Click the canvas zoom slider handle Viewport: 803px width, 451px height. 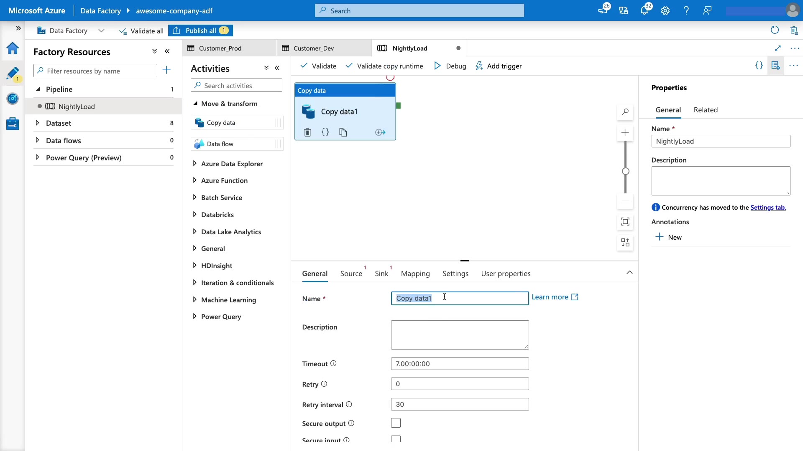point(625,171)
